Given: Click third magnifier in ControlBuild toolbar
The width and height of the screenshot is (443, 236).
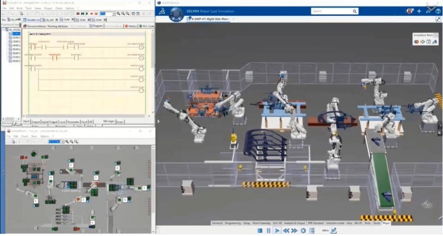Looking at the screenshot, I should [128, 14].
